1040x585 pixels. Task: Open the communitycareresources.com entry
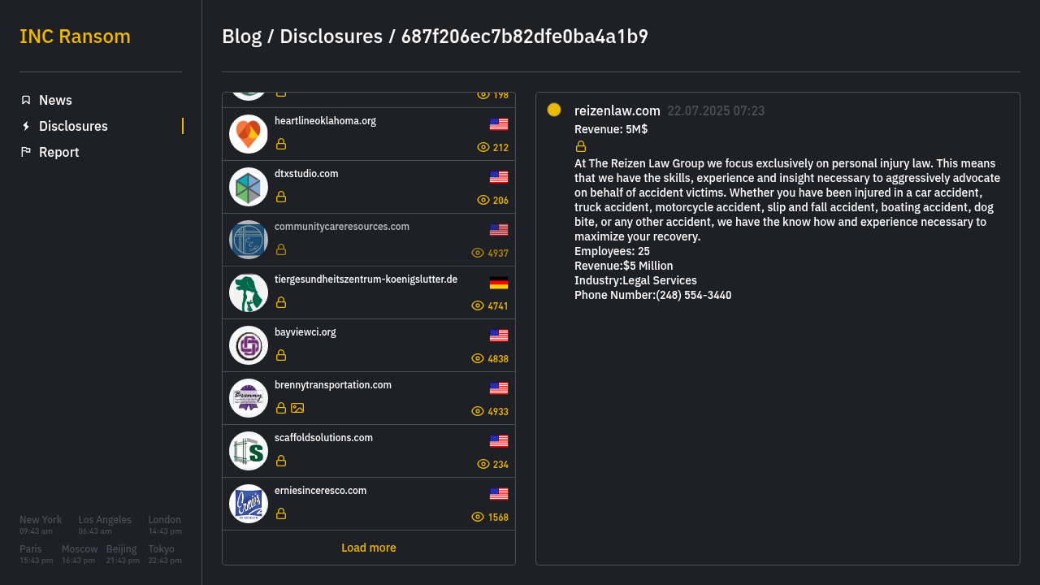click(x=369, y=240)
